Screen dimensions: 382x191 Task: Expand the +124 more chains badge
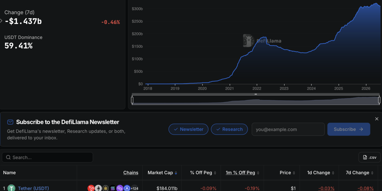135,188
